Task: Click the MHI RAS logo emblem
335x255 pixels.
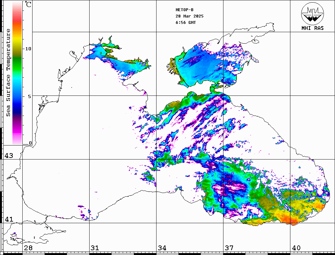Action: pos(313,13)
